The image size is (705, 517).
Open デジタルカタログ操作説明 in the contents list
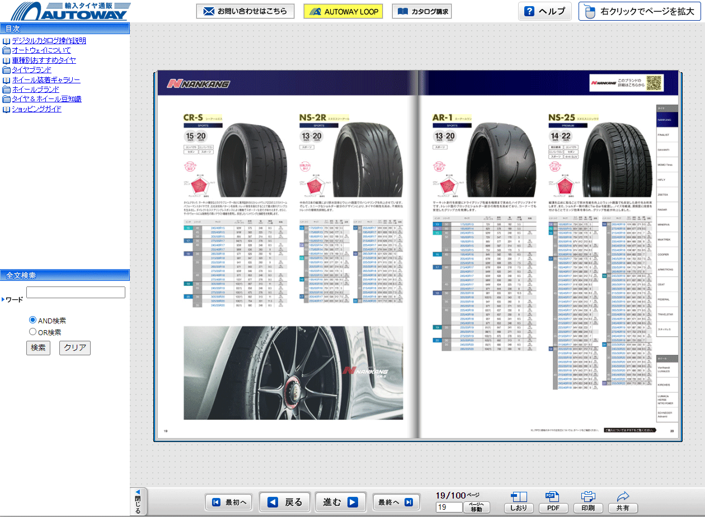point(49,40)
